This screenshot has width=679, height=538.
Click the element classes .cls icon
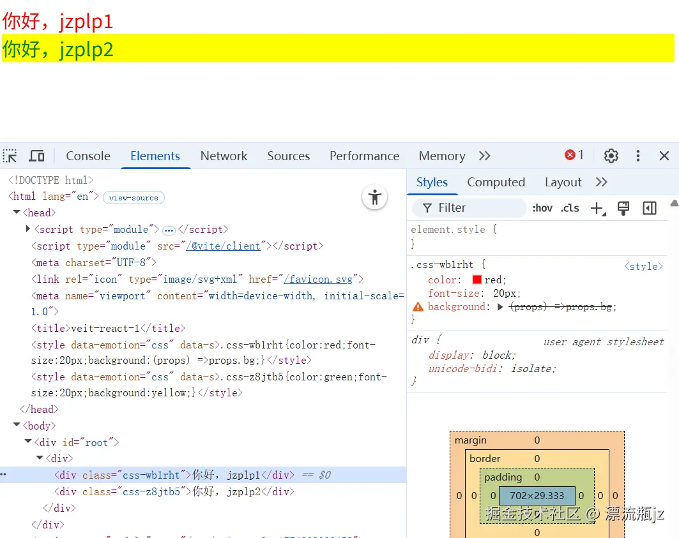(x=570, y=207)
